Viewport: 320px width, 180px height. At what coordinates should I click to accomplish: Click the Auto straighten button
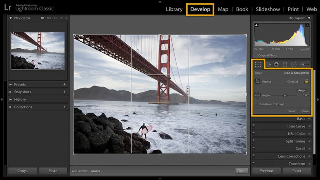[301, 90]
